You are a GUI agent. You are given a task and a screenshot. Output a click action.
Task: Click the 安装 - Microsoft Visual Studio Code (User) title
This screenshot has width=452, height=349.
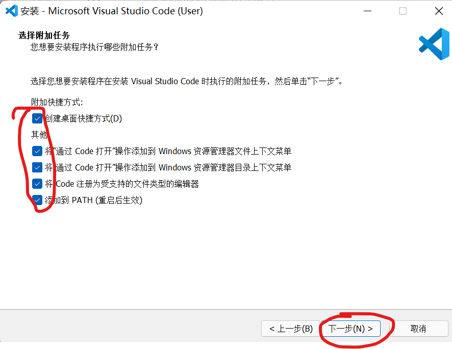click(112, 11)
